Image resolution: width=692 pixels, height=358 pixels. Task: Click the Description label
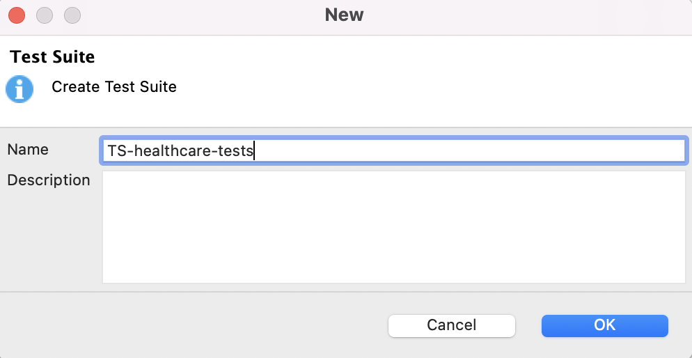48,180
